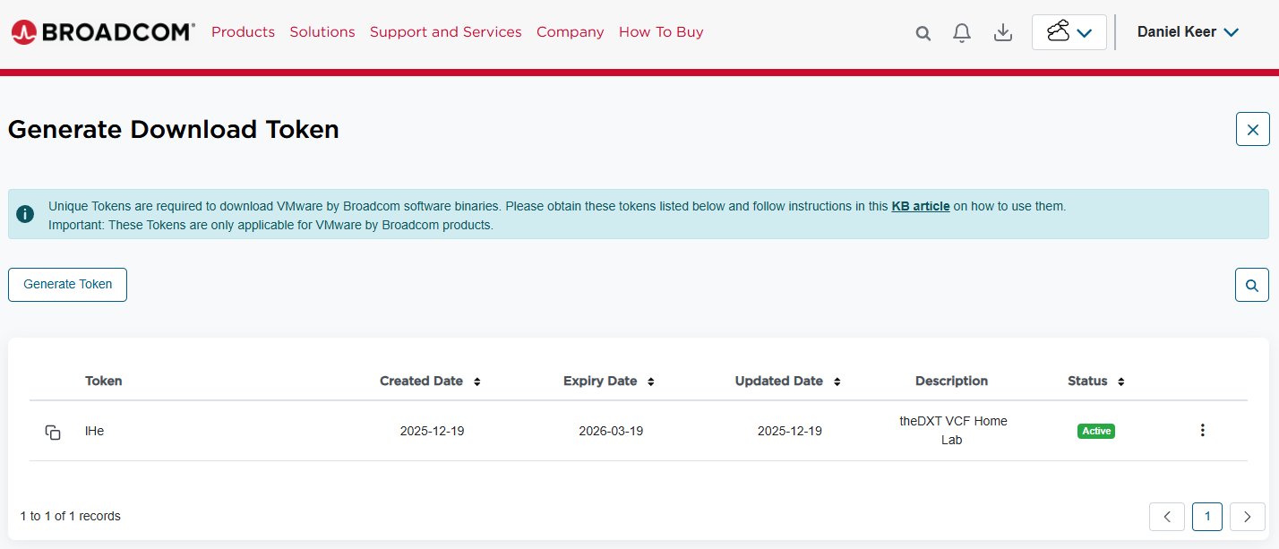This screenshot has height=549, width=1279.
Task: Click the Broadcom logo
Action: click(x=103, y=32)
